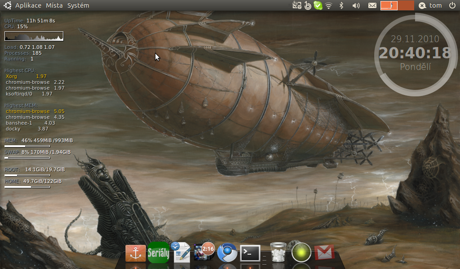Image resolution: width=460 pixels, height=269 pixels.
Task: Open the power session menu
Action: (452, 5)
